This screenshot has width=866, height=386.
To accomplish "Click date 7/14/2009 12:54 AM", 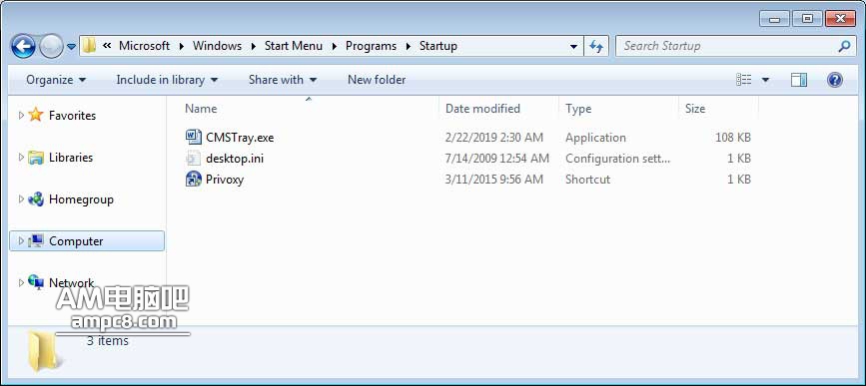I will tap(497, 159).
